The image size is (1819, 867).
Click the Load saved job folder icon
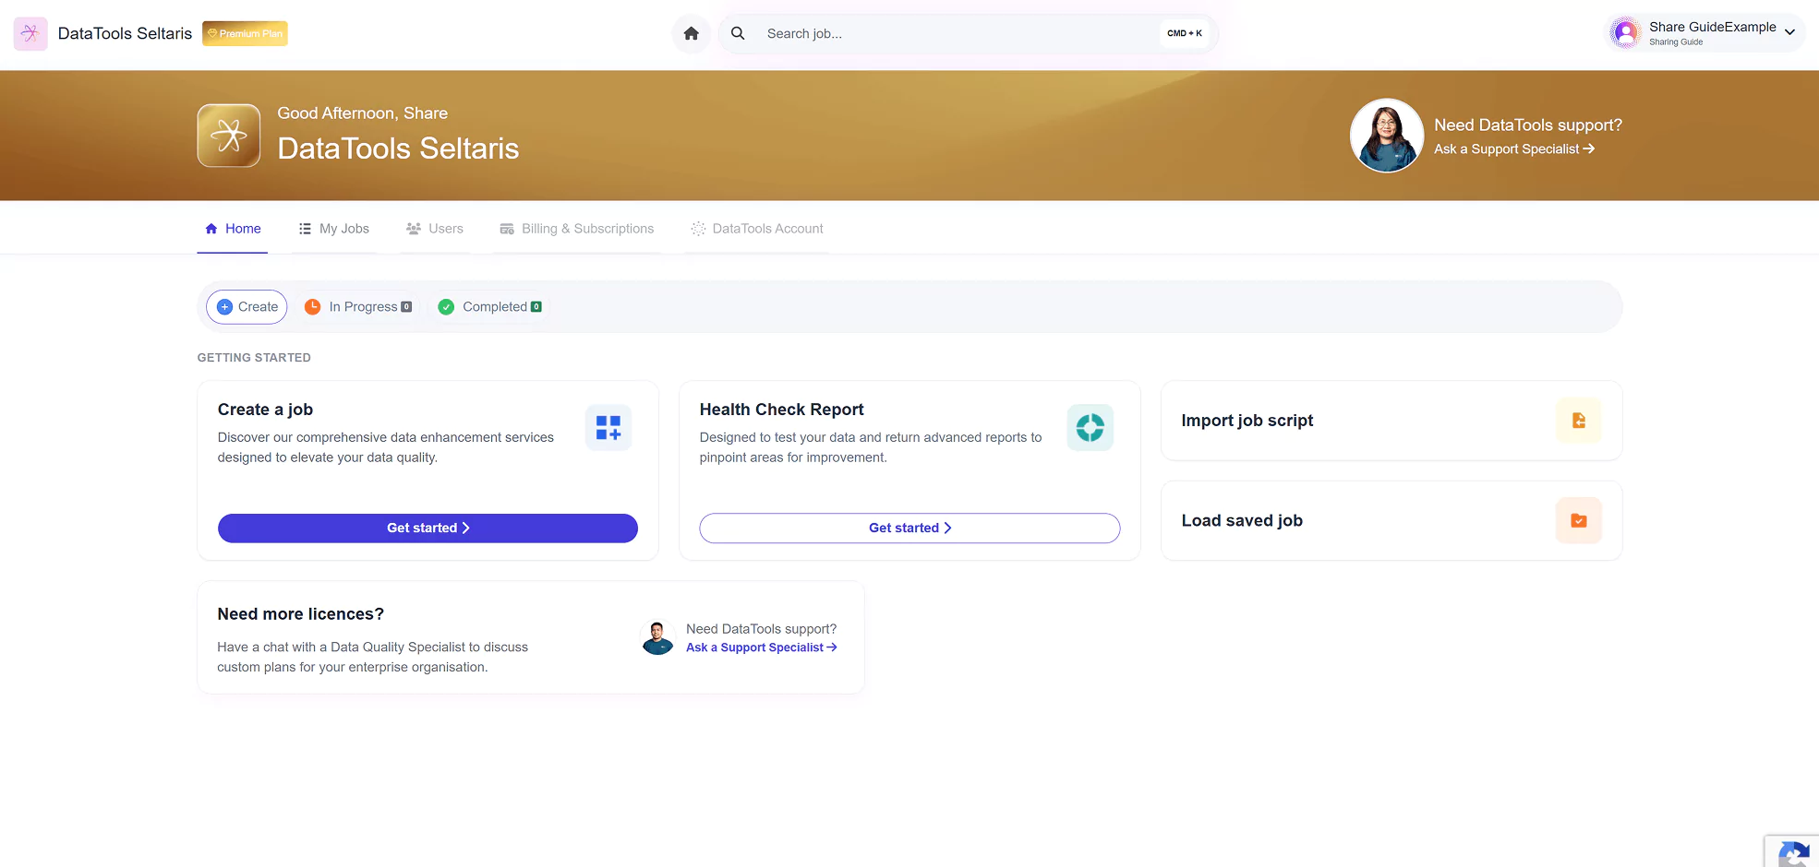coord(1578,521)
